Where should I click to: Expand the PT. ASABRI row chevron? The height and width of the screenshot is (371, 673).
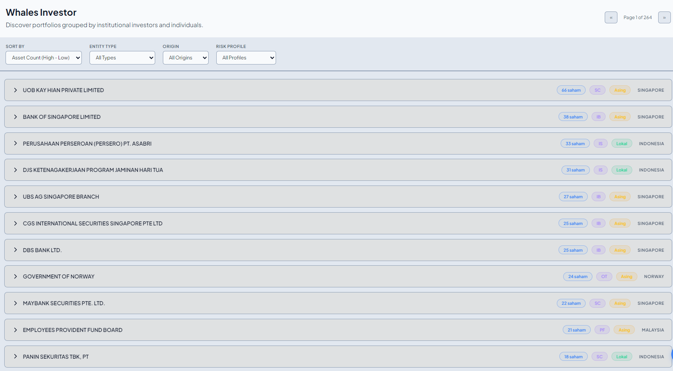pos(15,143)
